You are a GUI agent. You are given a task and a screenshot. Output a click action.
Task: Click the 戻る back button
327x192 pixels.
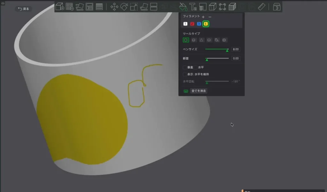(x=23, y=9)
